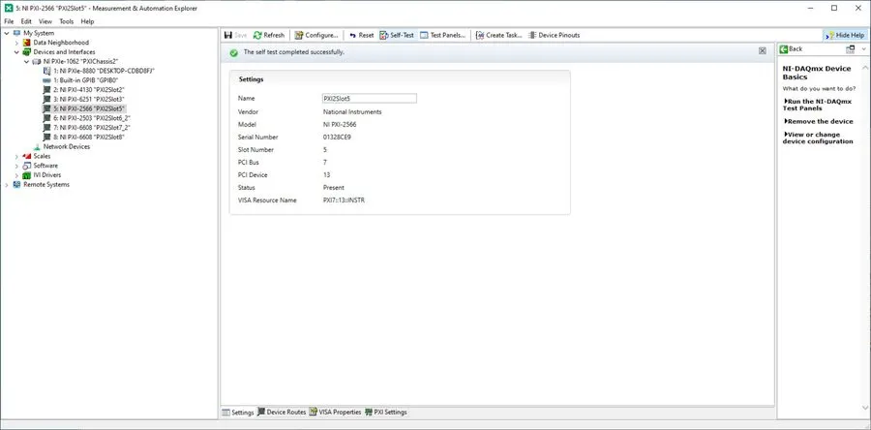Click the Save toolbar button
This screenshot has height=430, width=871.
(x=235, y=35)
